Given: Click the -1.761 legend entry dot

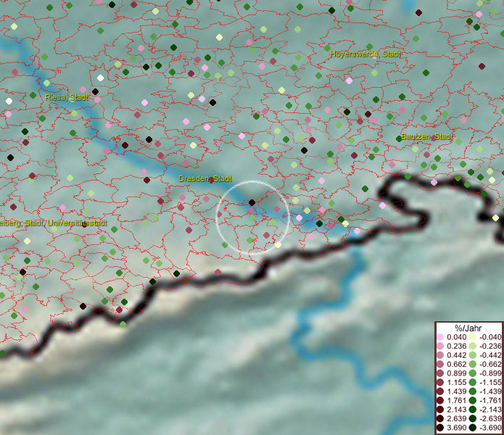Looking at the screenshot, I should coord(472,401).
